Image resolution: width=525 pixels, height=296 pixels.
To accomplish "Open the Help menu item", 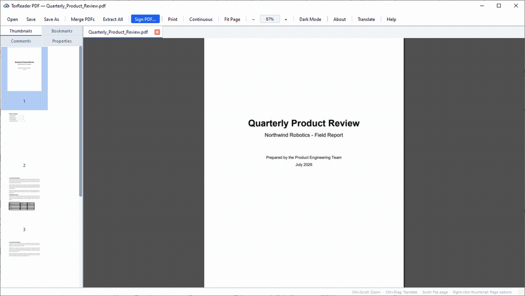I will 391,19.
